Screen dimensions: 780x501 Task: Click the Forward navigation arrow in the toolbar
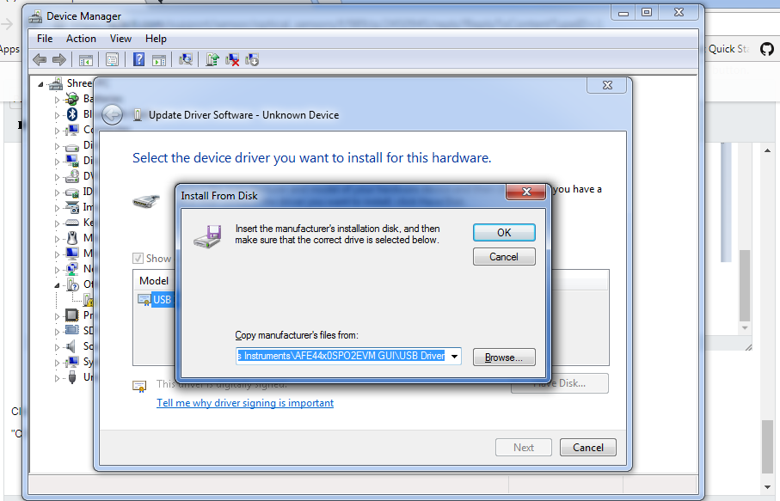[x=58, y=59]
